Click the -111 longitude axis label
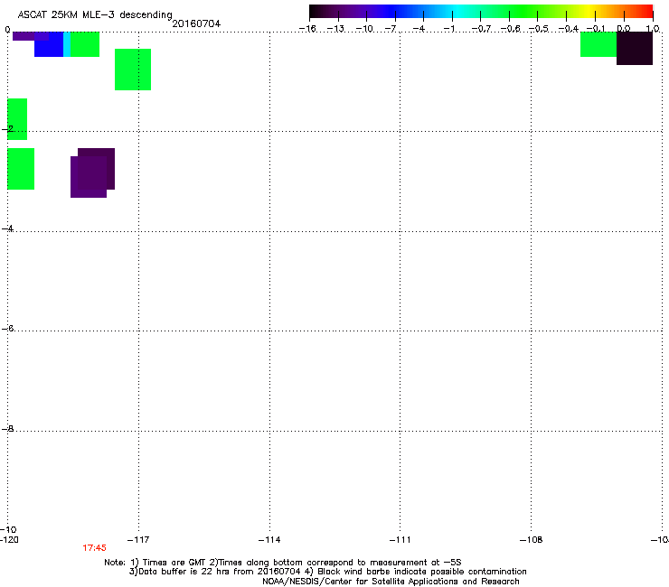 [x=400, y=540]
